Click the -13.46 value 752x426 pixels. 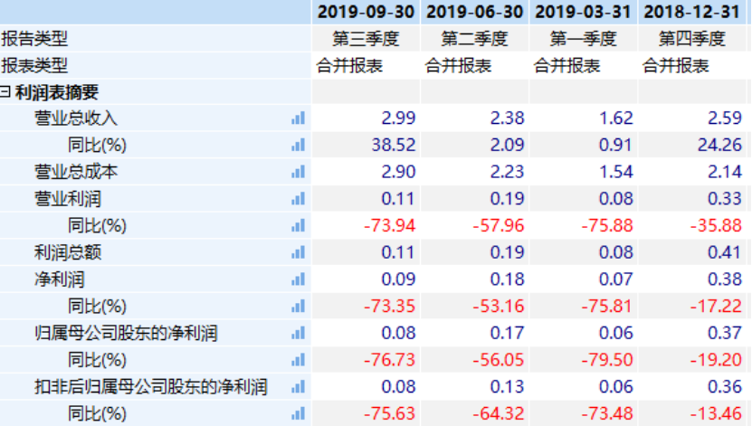coord(716,413)
